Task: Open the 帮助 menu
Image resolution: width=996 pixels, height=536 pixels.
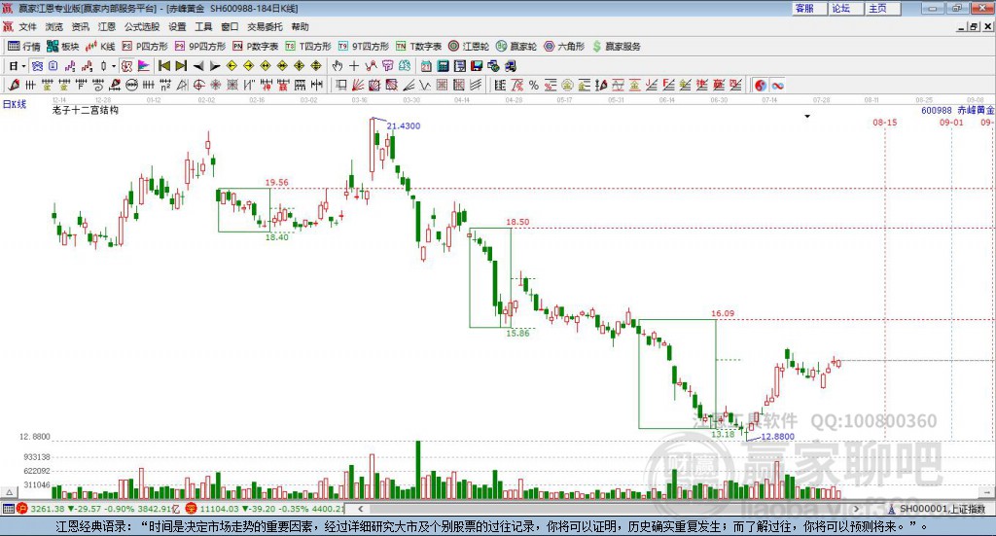Action: click(x=300, y=26)
